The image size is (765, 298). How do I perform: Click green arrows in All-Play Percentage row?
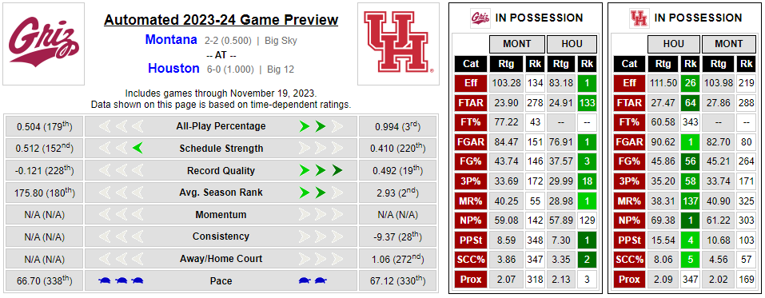313,126
